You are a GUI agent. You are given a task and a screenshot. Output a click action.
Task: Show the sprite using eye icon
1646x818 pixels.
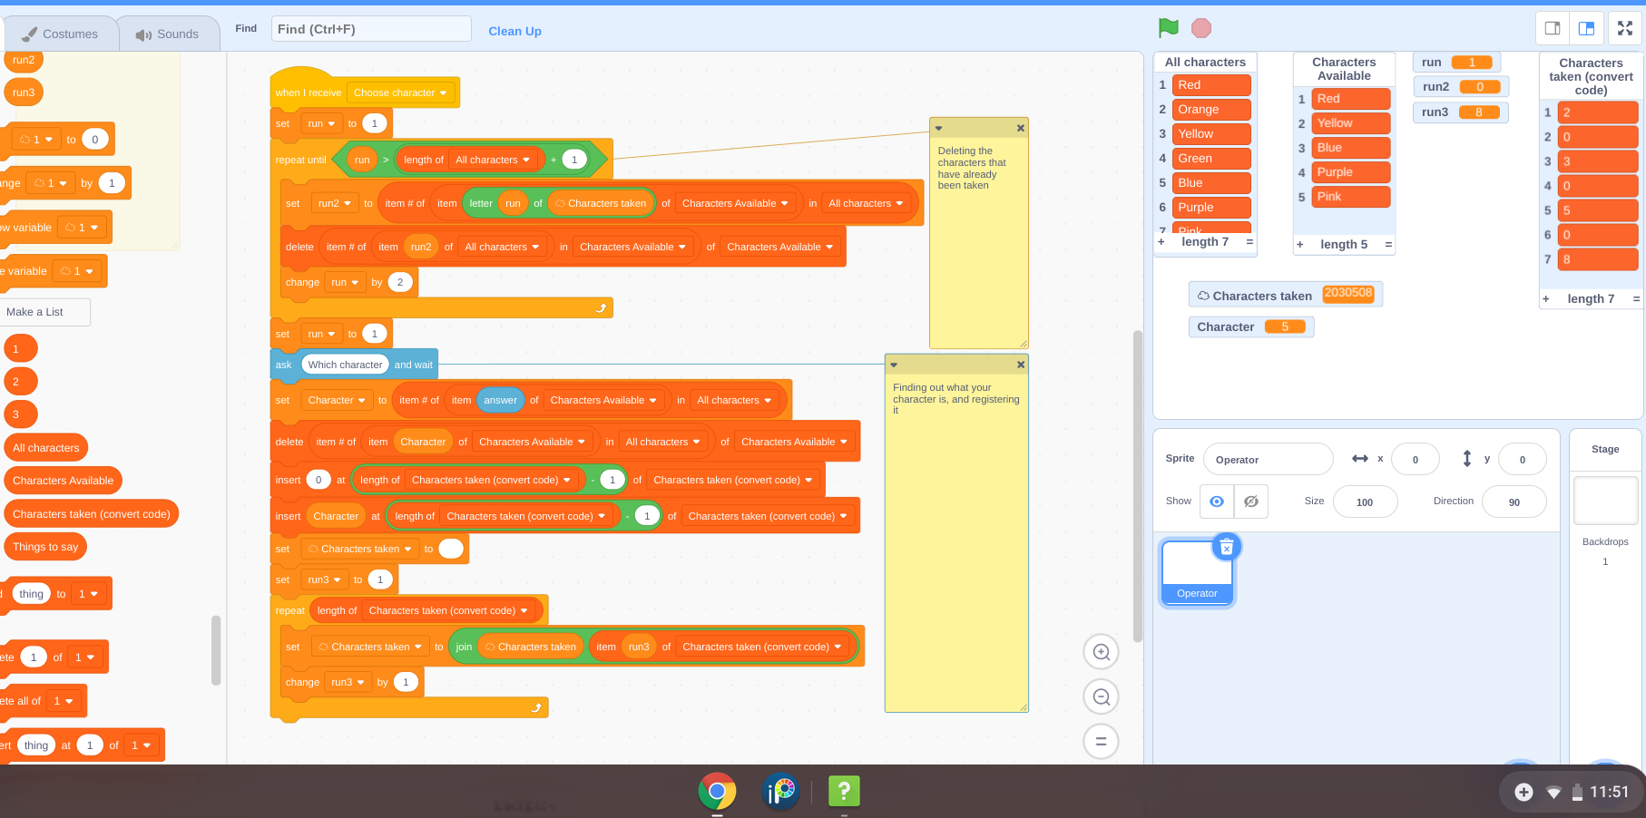[1217, 502]
